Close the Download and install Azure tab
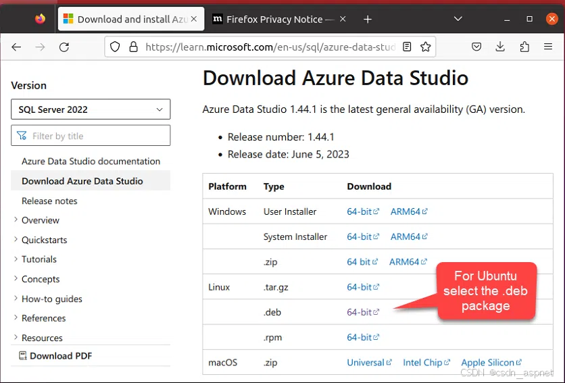 click(194, 19)
